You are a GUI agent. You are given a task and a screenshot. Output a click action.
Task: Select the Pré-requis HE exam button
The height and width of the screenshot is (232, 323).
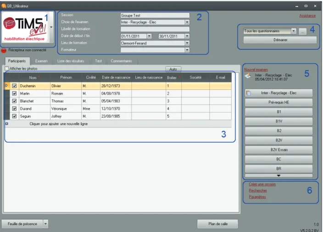(278, 103)
